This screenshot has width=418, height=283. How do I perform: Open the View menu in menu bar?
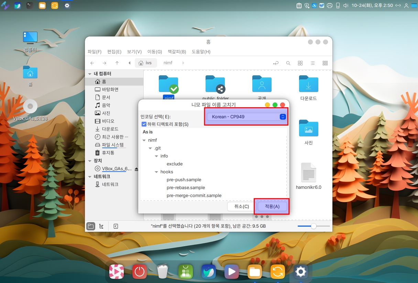(134, 52)
